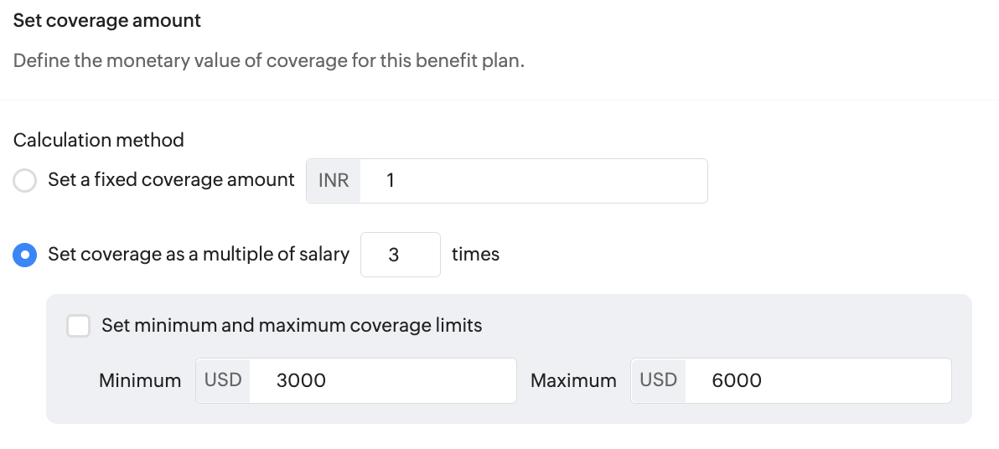Click 'Set coverage as a multiple of salary' label
This screenshot has height=449, width=999.
point(199,255)
